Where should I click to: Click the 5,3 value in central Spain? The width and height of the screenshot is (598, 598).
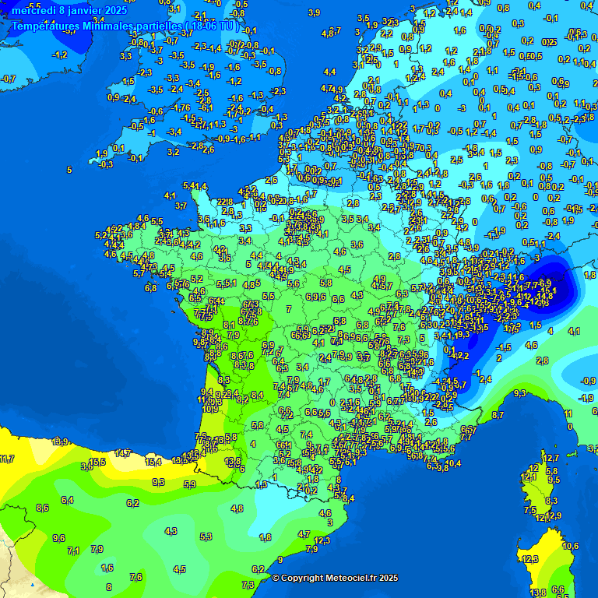[x=206, y=536]
